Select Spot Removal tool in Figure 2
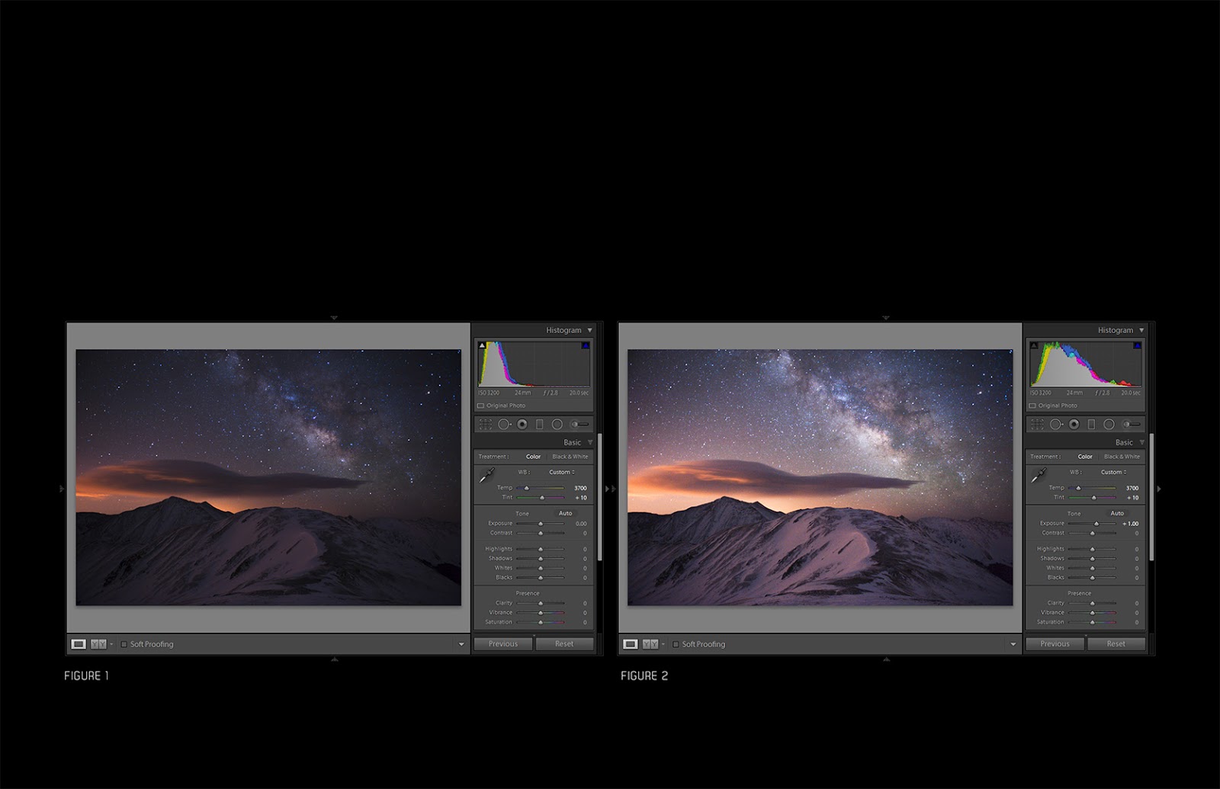The width and height of the screenshot is (1220, 789). point(1056,424)
